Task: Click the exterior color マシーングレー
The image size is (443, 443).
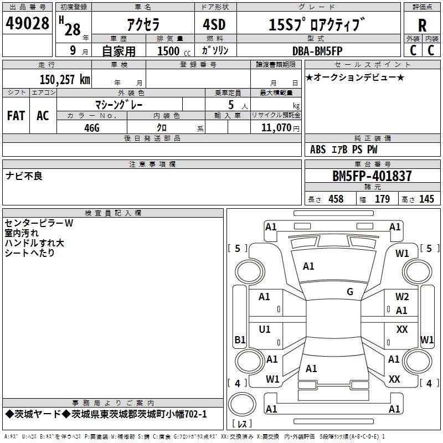Action: (x=119, y=105)
